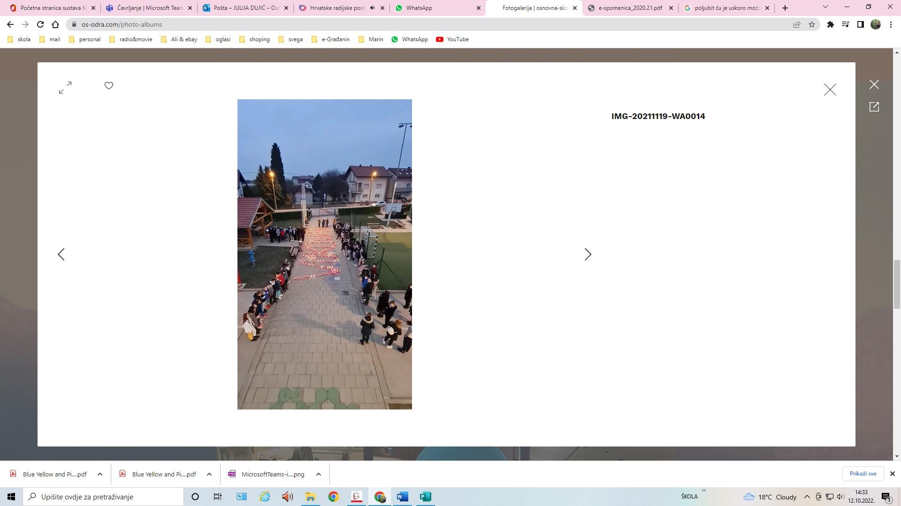Click the Prikaži sve downloads button
This screenshot has height=506, width=901.
[x=863, y=474]
